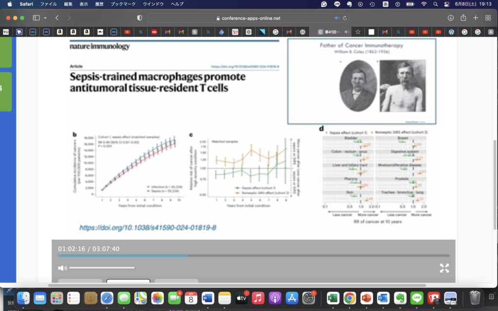Open the sidebar options dropdown arrow
Viewport: 498px width, 311px height.
(45, 18)
